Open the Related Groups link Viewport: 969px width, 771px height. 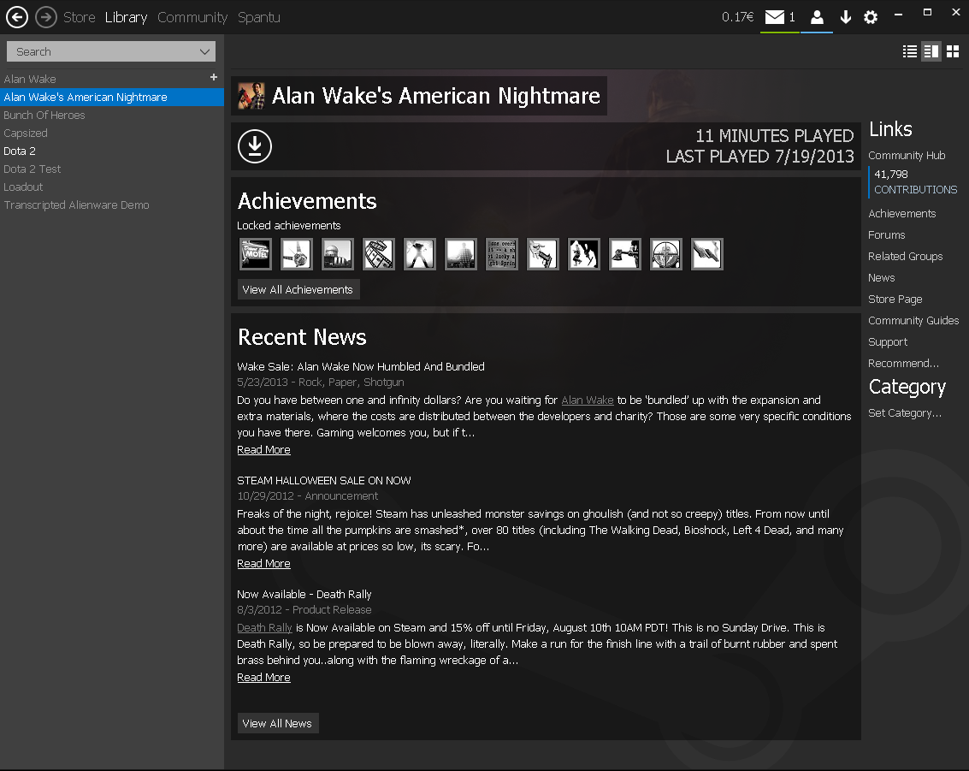[906, 256]
